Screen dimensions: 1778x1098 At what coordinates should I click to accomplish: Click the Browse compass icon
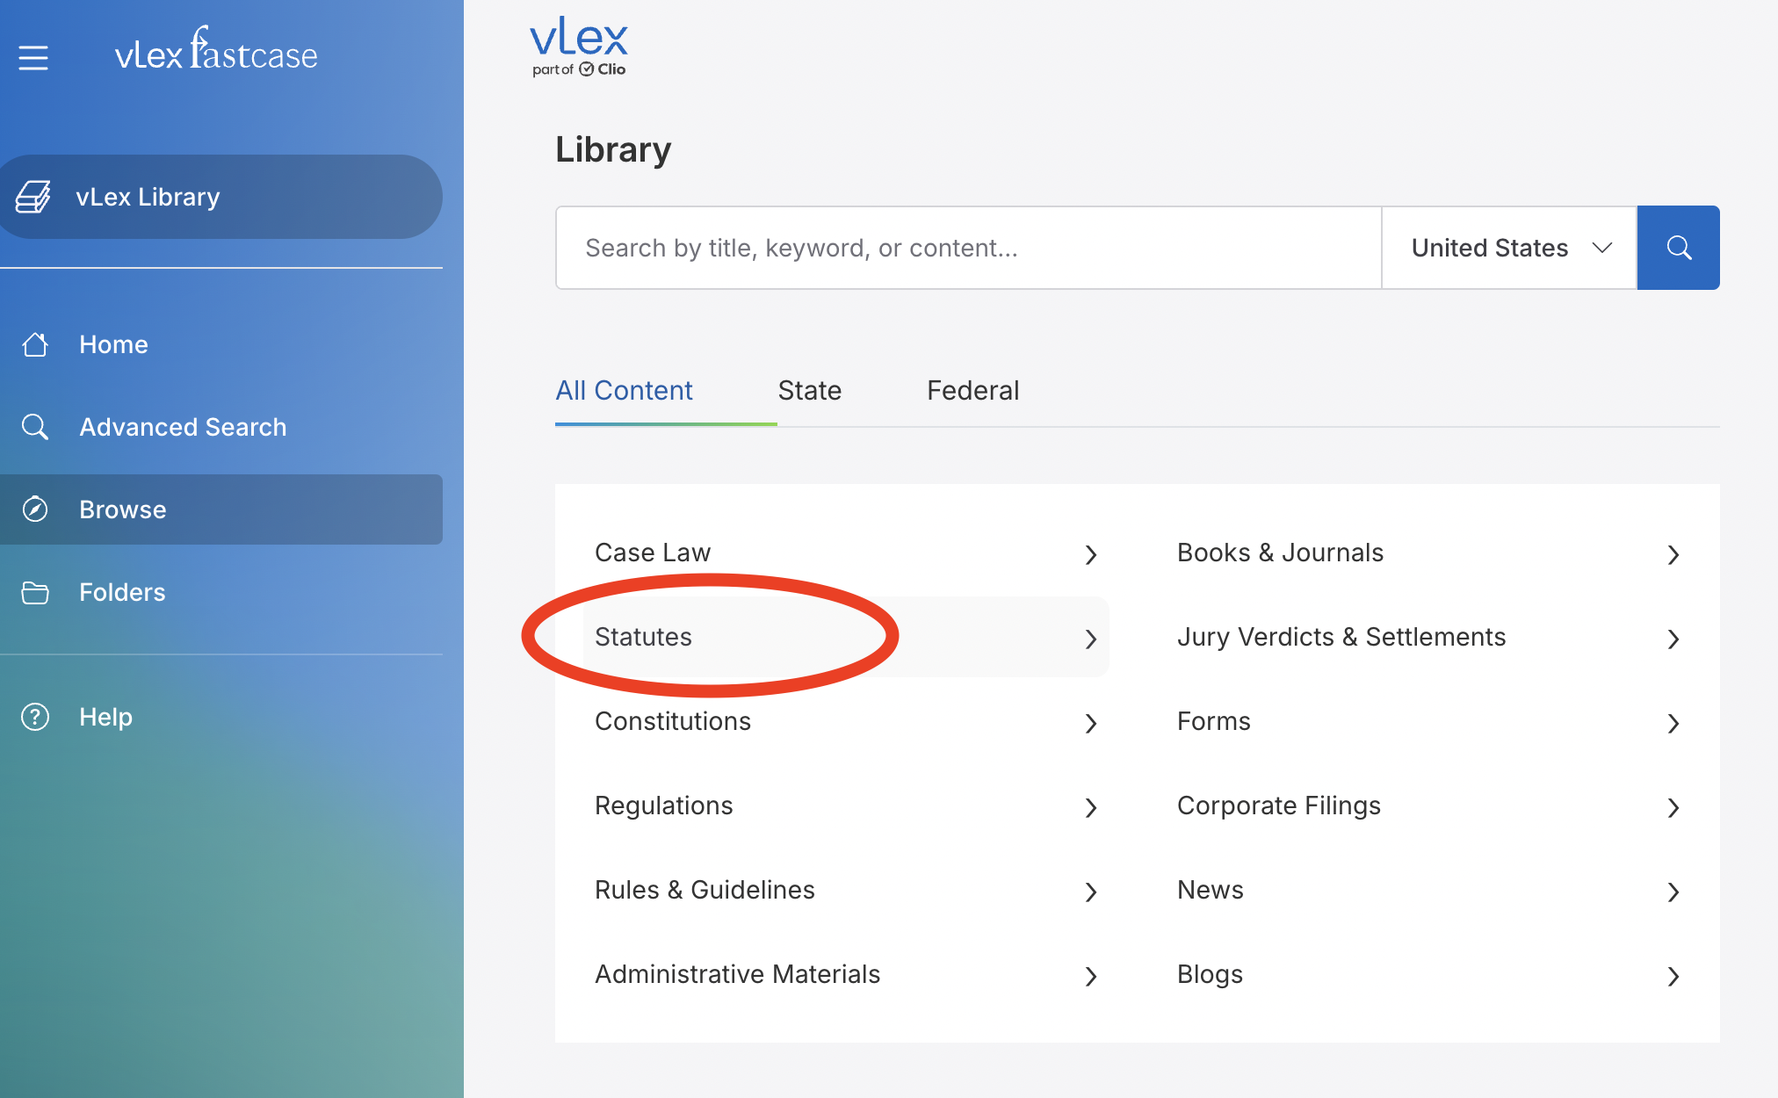click(x=35, y=509)
